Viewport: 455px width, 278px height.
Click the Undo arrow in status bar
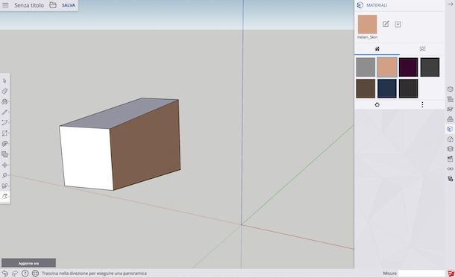tap(5, 273)
